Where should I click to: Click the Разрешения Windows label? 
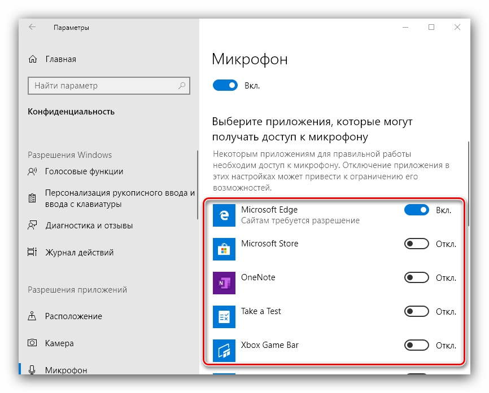(70, 154)
